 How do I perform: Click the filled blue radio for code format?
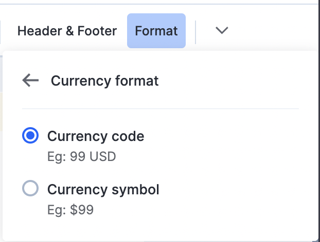(30, 136)
